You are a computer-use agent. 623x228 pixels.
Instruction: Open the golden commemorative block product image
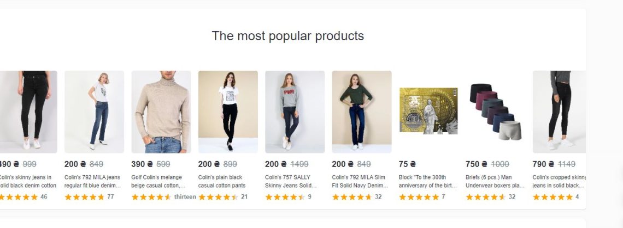point(428,110)
